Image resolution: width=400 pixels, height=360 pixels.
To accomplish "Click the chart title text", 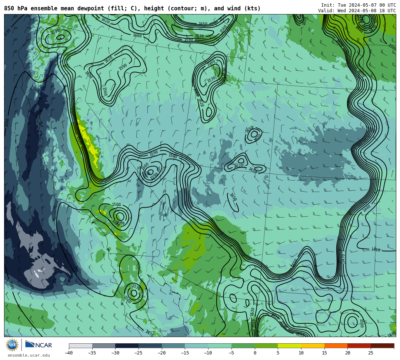I will 132,9.
